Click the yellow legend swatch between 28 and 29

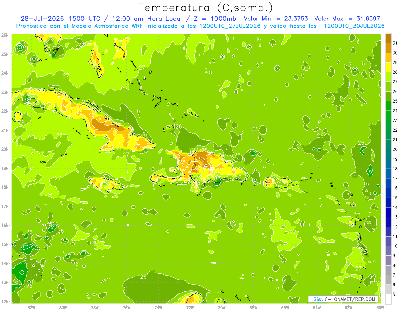(x=388, y=67)
